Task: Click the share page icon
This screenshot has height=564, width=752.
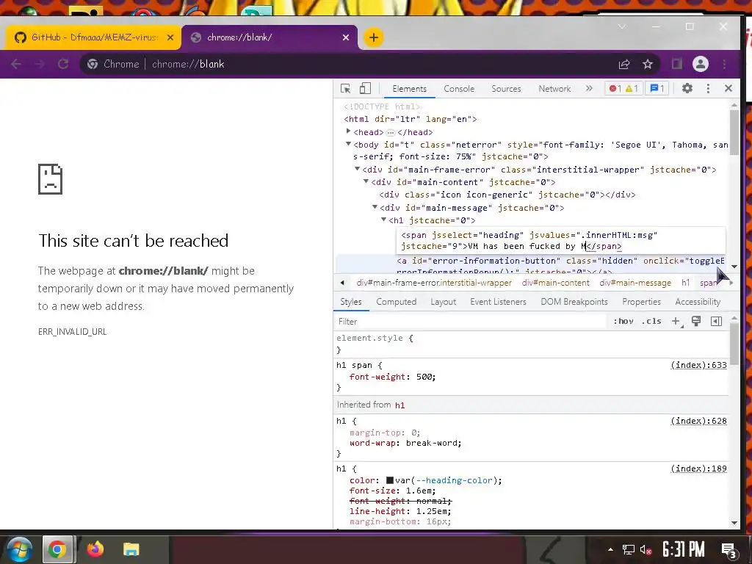Action: (624, 64)
